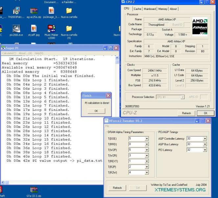Screen dimensions: 218x198
Task: Click OK in the Finish dialog
Action: (x=96, y=111)
